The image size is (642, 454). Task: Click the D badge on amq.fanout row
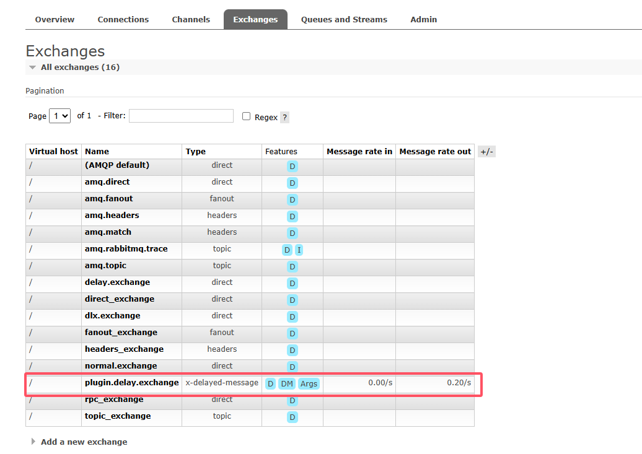tap(292, 200)
